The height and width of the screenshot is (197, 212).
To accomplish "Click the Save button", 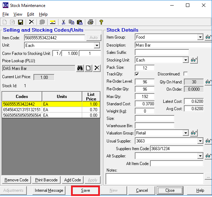I will pyautogui.click(x=85, y=190).
